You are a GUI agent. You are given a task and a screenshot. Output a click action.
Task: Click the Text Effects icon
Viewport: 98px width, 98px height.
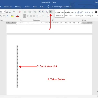(x=8, y=16)
